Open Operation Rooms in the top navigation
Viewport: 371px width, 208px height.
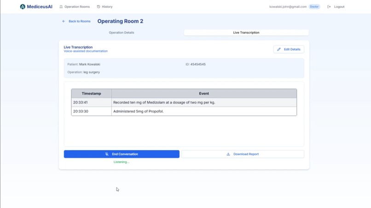(x=75, y=6)
